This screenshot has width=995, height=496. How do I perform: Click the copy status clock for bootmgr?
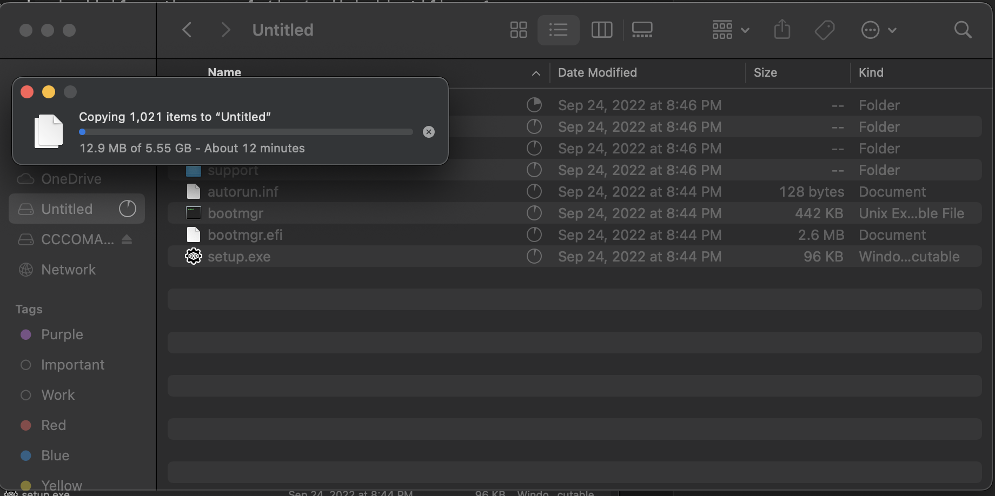point(534,213)
